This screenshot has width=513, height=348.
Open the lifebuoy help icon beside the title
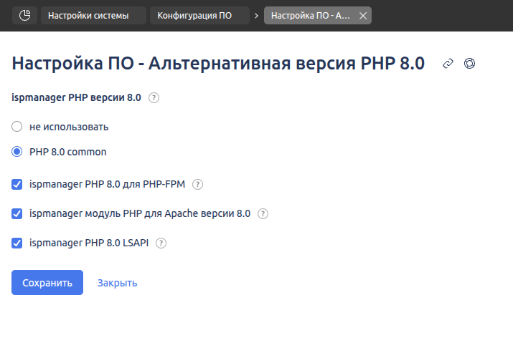(470, 64)
